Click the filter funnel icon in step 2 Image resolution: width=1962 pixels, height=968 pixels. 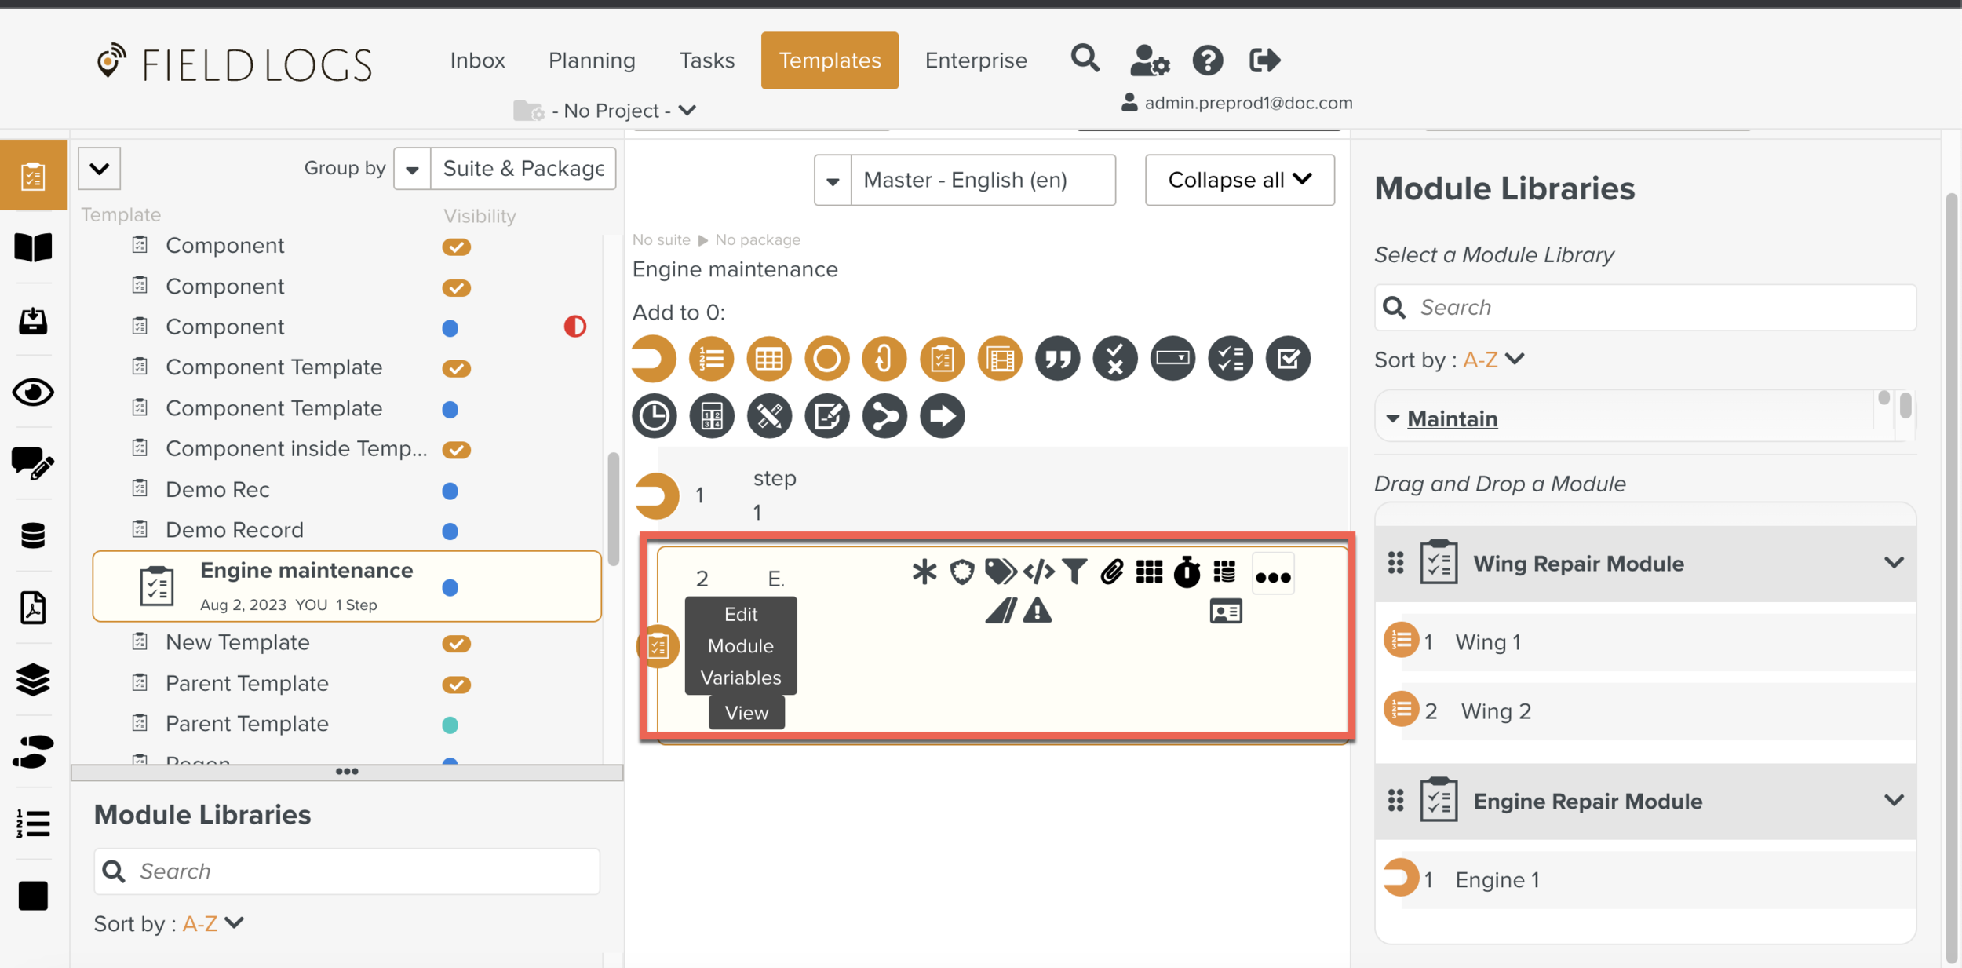(x=1074, y=572)
